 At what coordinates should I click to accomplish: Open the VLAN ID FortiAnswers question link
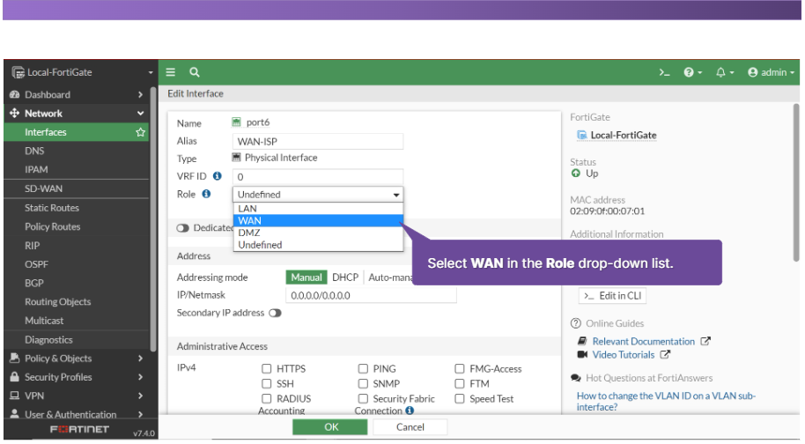pos(666,402)
